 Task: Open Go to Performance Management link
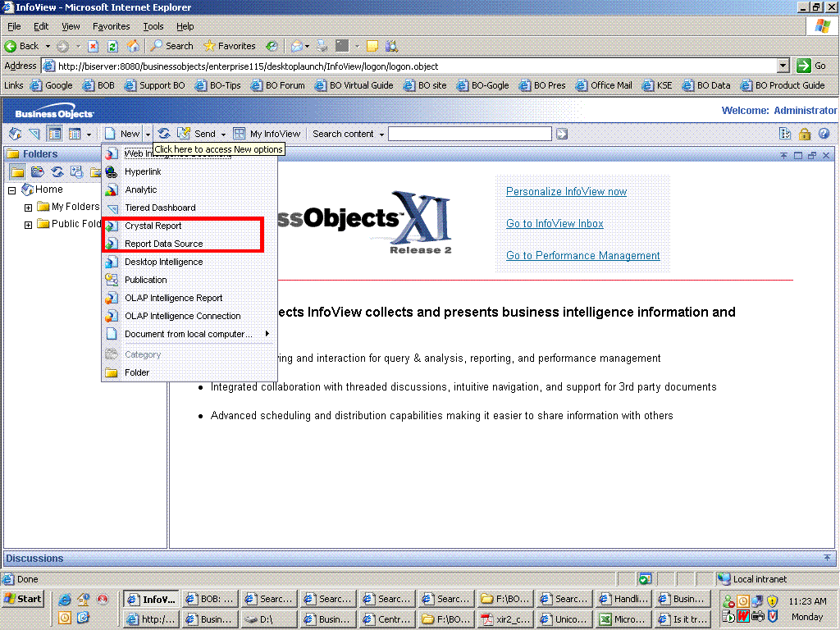[x=583, y=256]
